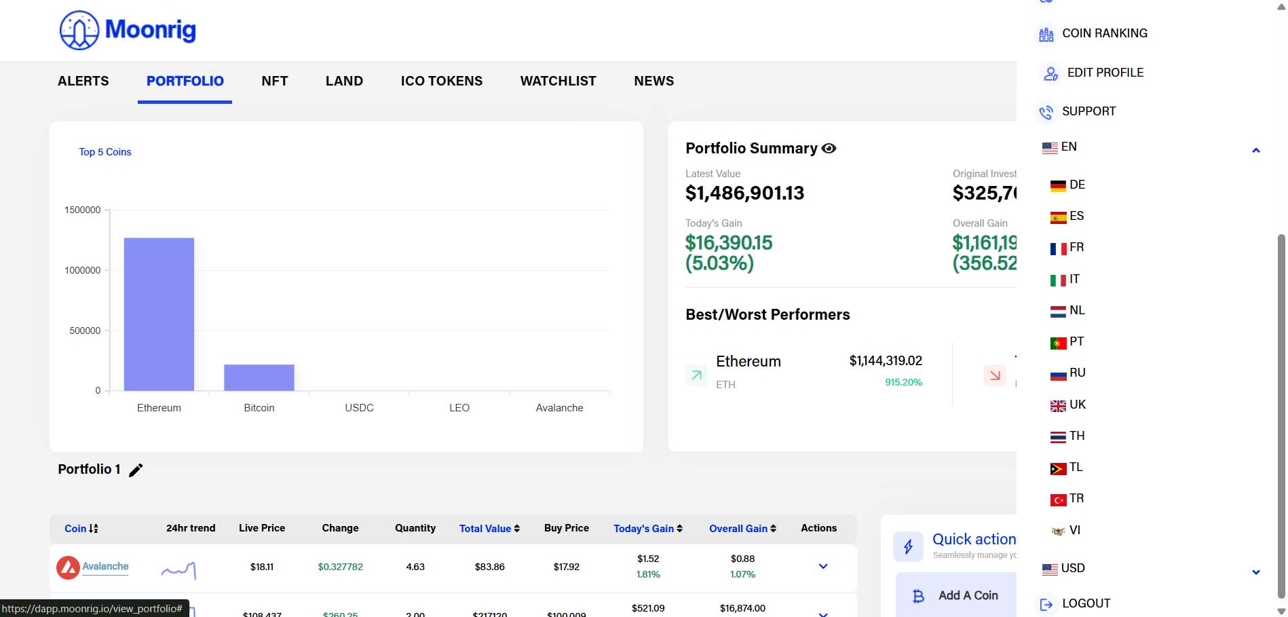The image size is (1288, 617).
Task: Open the Coin Ranking icon in sidebar
Action: tap(1046, 34)
